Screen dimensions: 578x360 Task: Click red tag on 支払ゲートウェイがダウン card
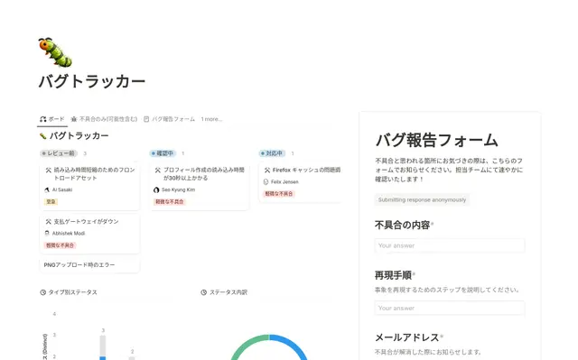[61, 245]
